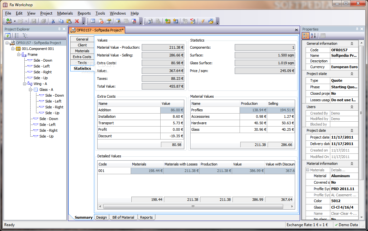Screen dimensions: 368x231
Task: Open the Materials menu
Action: pyautogui.click(x=65, y=13)
